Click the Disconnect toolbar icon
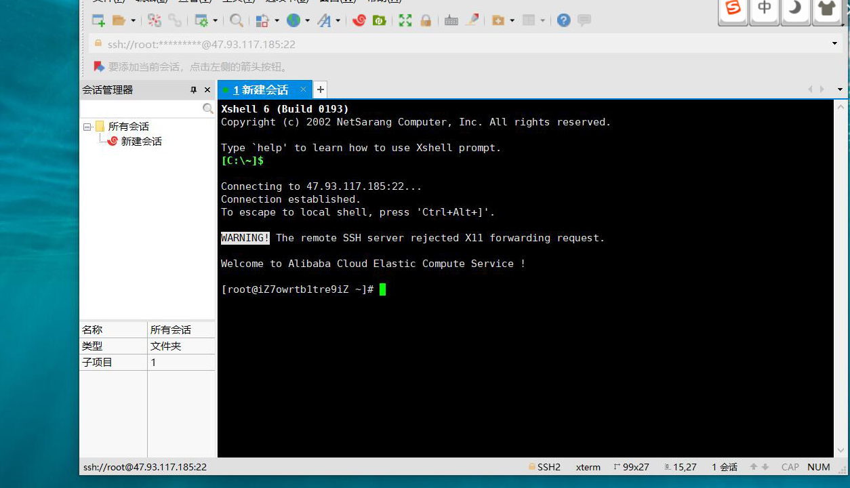The height and width of the screenshot is (488, 850). pyautogui.click(x=155, y=20)
